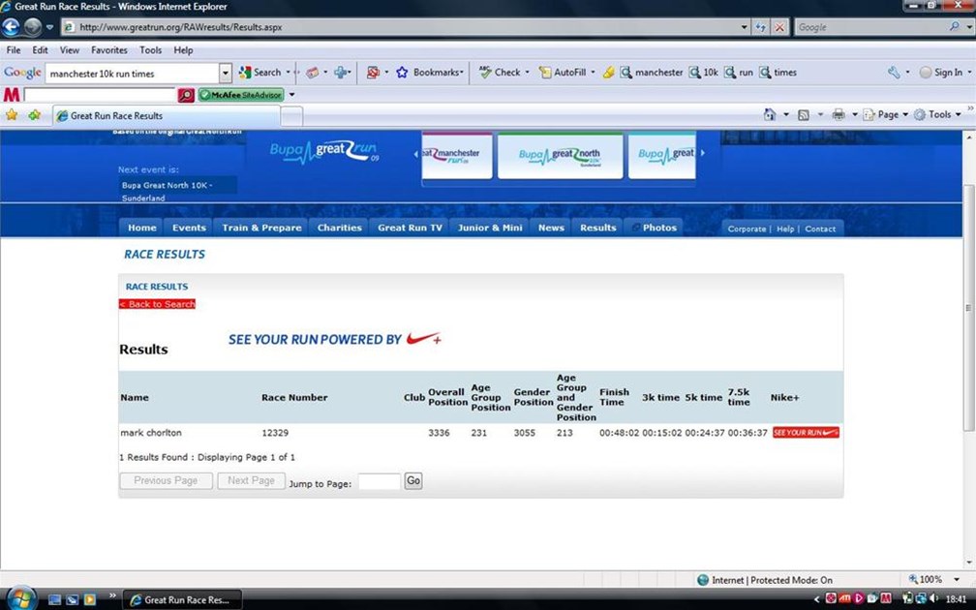Viewport: 976px width, 610px height.
Task: Select the Results tab in site navigation
Action: [x=597, y=228]
